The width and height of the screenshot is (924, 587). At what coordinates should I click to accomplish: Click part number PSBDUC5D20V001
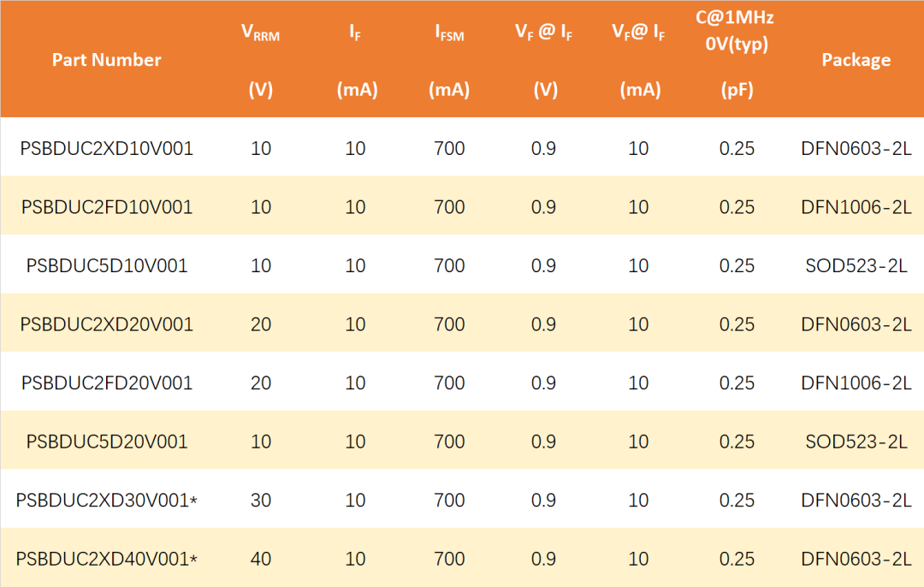pyautogui.click(x=106, y=442)
